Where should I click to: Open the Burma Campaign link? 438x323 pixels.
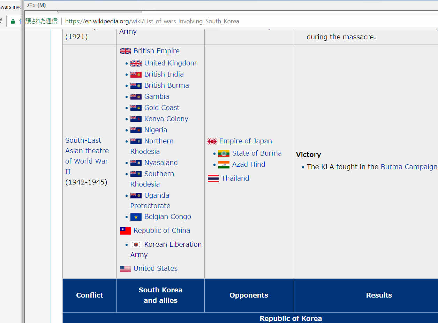(409, 167)
